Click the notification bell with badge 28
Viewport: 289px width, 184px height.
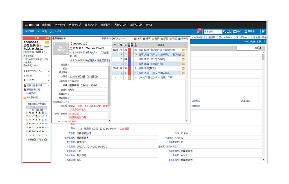tap(198, 31)
